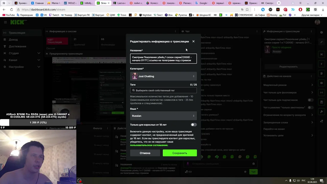
Task: Open the stream info icon in right sidebar
Action: [321, 32]
